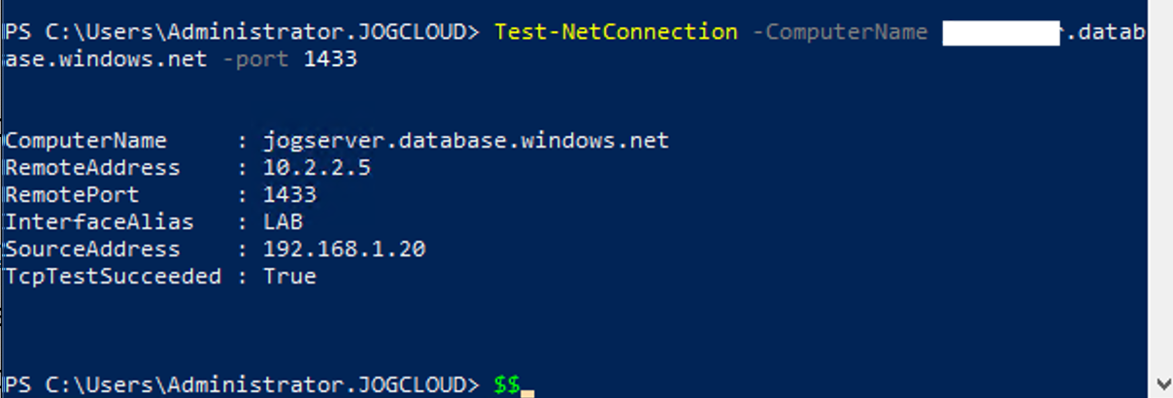This screenshot has width=1173, height=398.
Task: Click the top PS prompt path
Action: (241, 32)
